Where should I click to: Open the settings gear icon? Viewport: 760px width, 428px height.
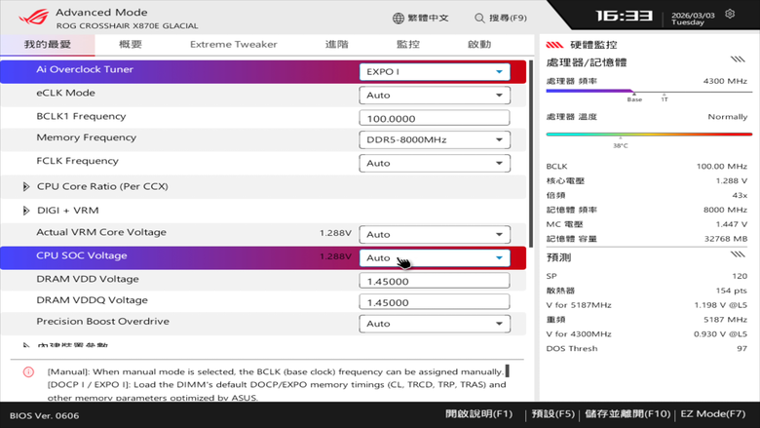730,14
